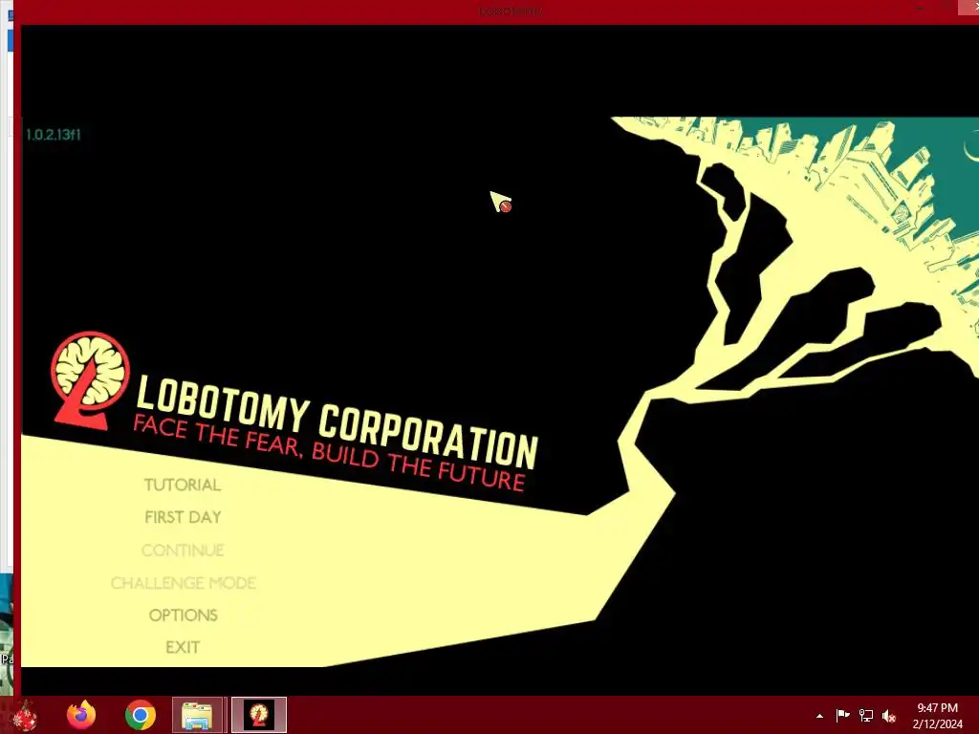979x734 pixels.
Task: Click the window title bar text
Action: (x=511, y=11)
